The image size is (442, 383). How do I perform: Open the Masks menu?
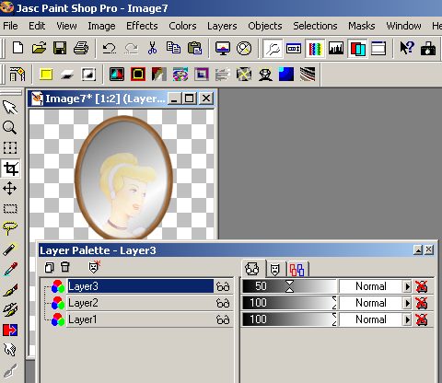[x=361, y=26]
